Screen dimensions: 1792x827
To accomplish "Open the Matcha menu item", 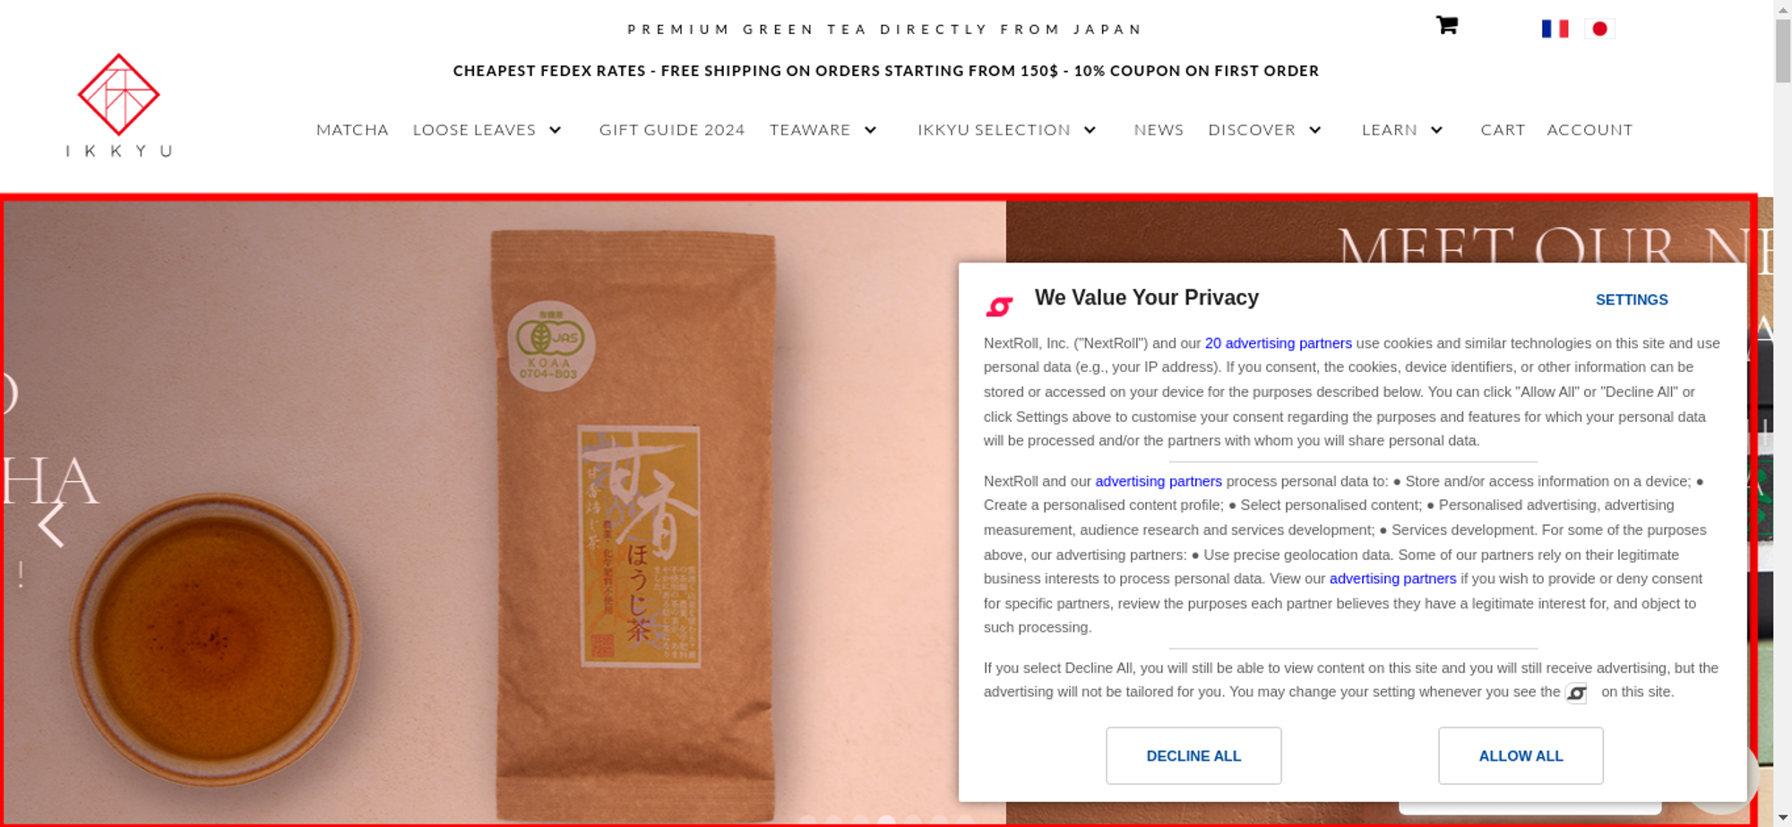I will pyautogui.click(x=352, y=130).
